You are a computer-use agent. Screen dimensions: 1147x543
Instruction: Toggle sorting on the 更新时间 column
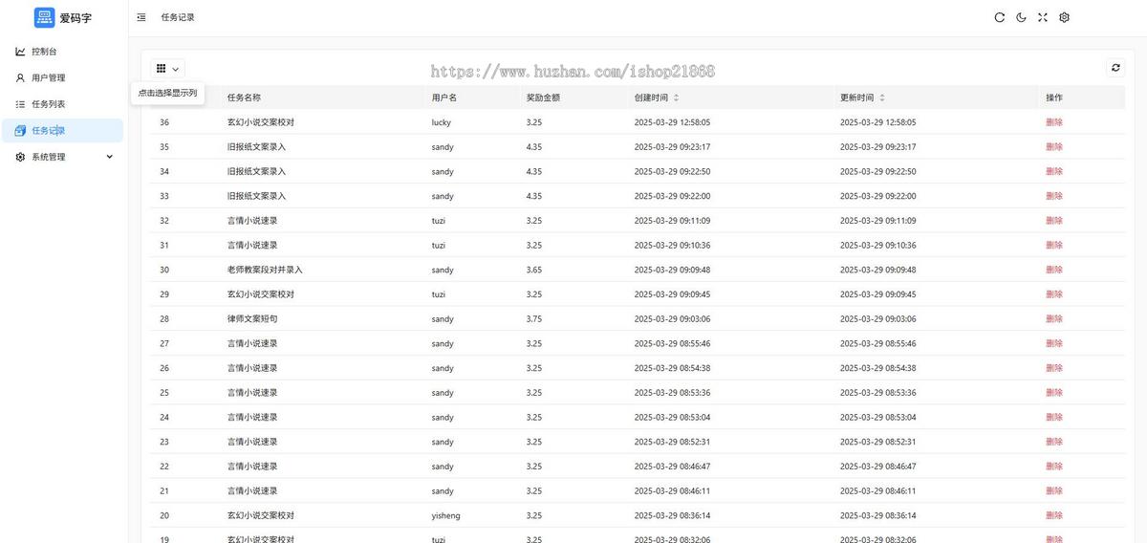(x=881, y=98)
